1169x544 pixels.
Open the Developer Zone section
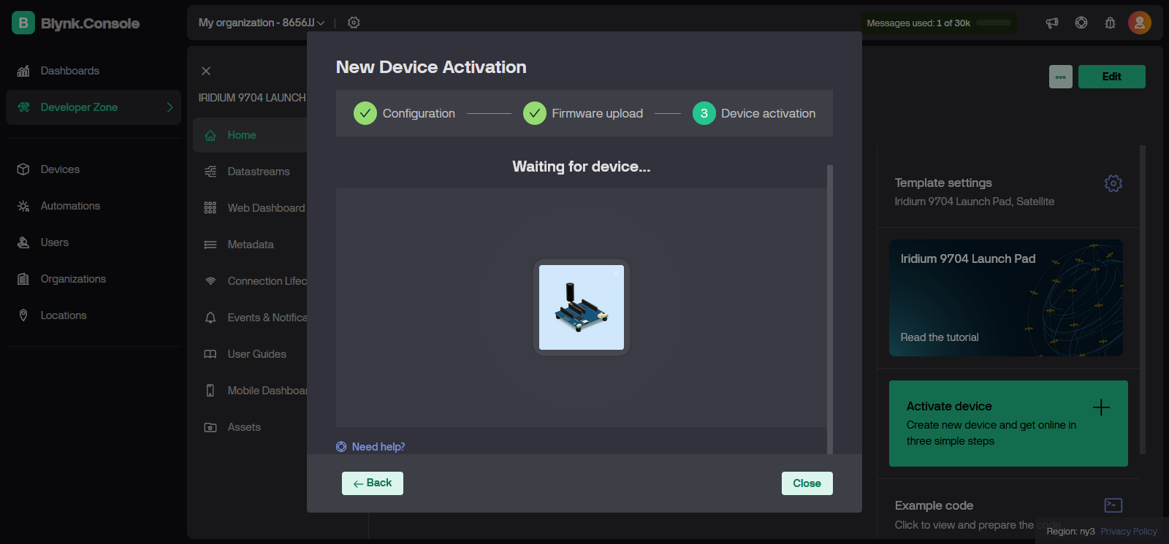click(94, 107)
